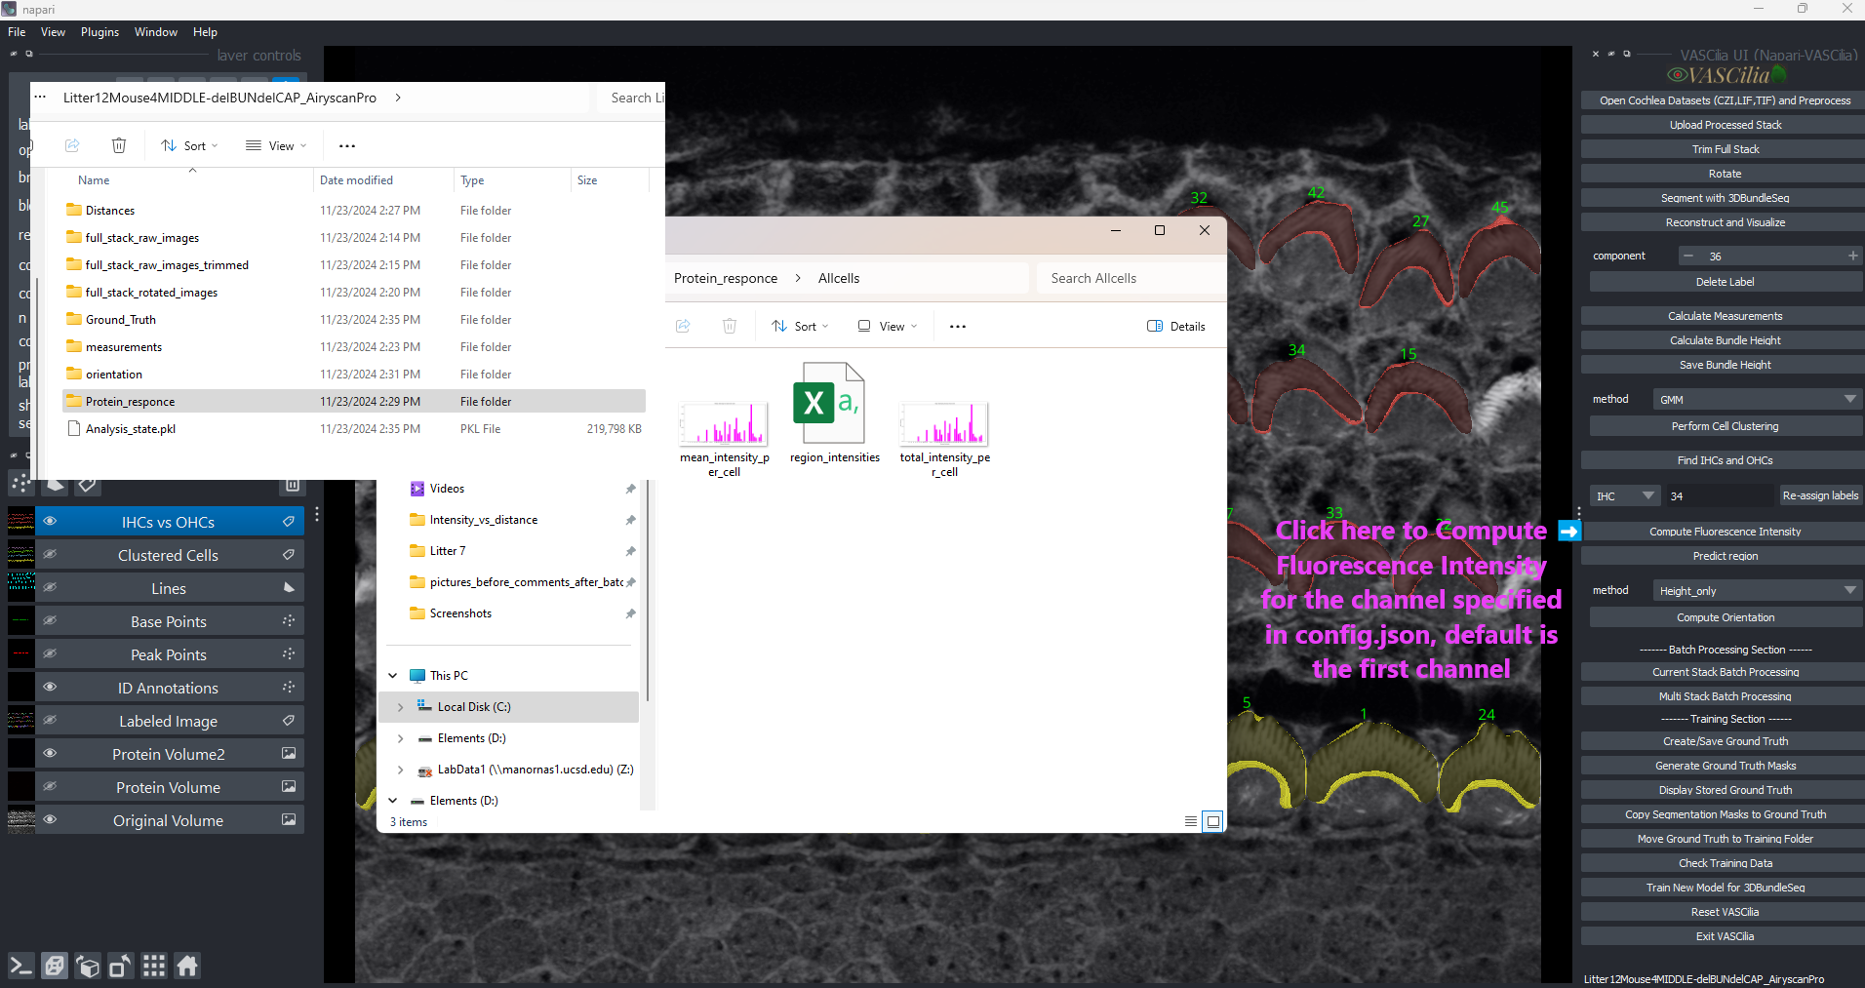Open Sort dropdown in Allcells window
Image resolution: width=1865 pixels, height=988 pixels.
pos(800,327)
